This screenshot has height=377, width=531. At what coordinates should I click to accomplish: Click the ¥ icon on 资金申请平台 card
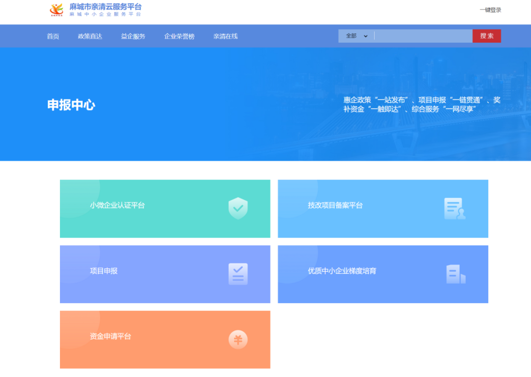[x=238, y=339]
